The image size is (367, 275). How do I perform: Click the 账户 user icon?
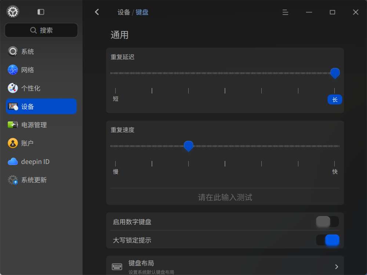pyautogui.click(x=12, y=143)
